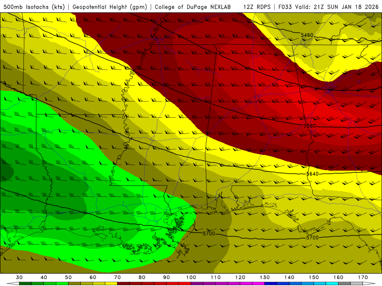Pick the magenta swatch just before 130

[x=258, y=284]
